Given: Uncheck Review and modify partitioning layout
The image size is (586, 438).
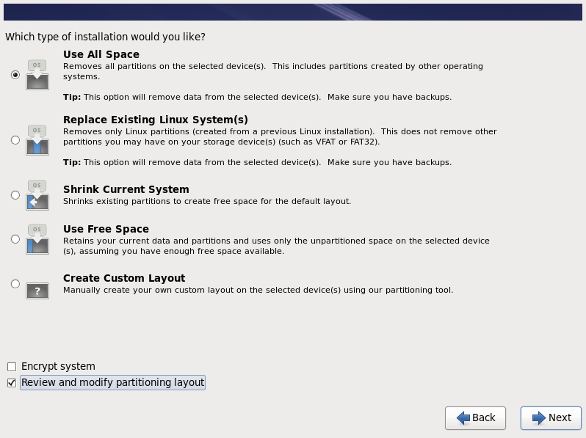Looking at the screenshot, I should tap(12, 383).
